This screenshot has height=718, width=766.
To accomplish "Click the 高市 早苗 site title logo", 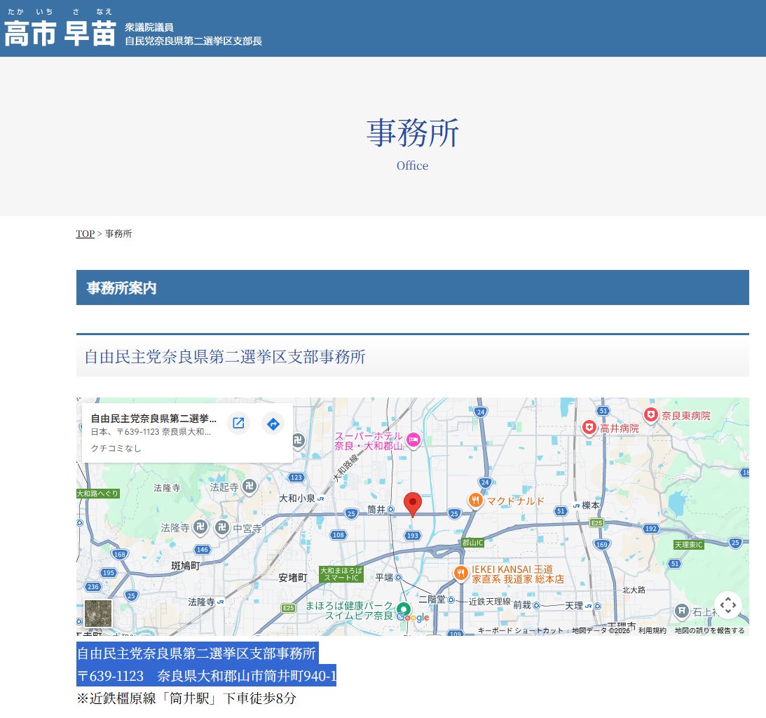I will pyautogui.click(x=60, y=33).
